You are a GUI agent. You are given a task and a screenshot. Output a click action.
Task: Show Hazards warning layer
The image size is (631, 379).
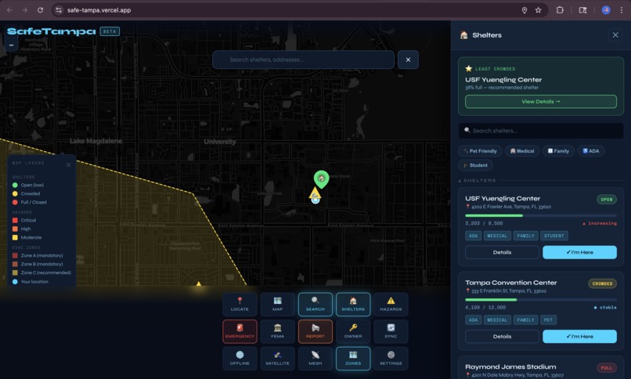click(391, 304)
